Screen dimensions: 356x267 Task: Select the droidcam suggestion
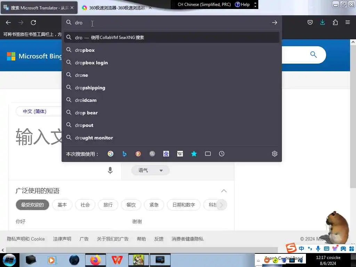click(x=172, y=100)
